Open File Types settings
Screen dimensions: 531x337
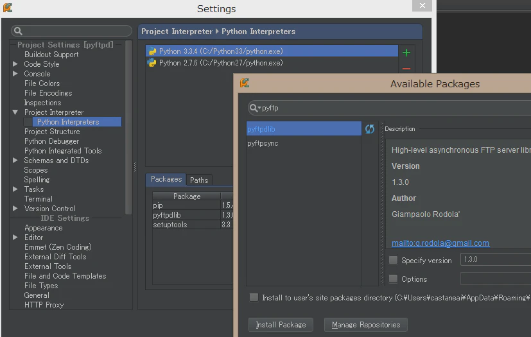41,286
